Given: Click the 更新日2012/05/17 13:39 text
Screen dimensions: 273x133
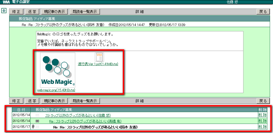Looking at the screenshot, I should pos(167,25).
